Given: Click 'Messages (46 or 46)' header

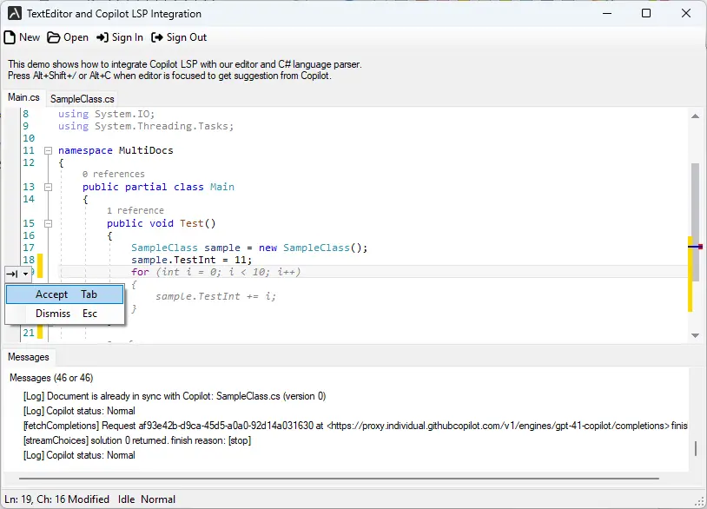Looking at the screenshot, I should tap(51, 378).
